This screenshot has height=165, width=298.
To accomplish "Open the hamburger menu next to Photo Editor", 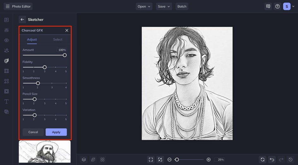I will 8,6.
